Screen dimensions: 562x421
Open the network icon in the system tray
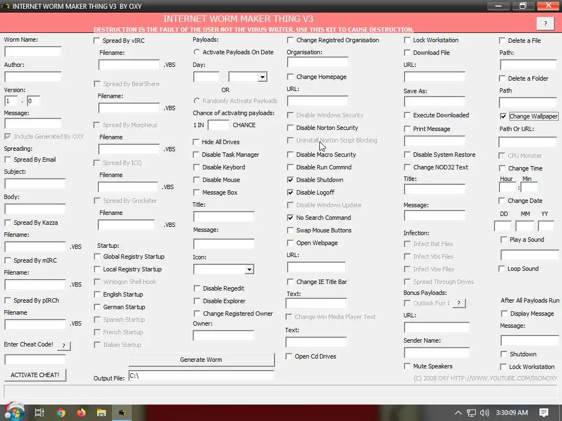pyautogui.click(x=471, y=413)
